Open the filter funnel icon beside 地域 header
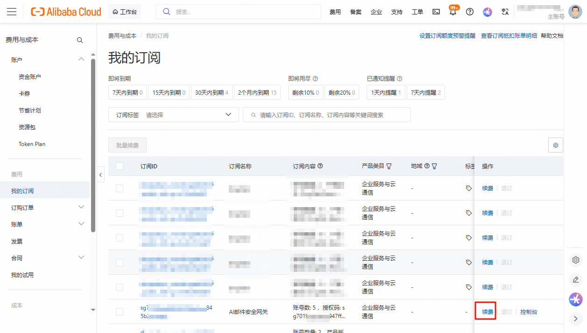This screenshot has height=333, width=587. tap(434, 166)
